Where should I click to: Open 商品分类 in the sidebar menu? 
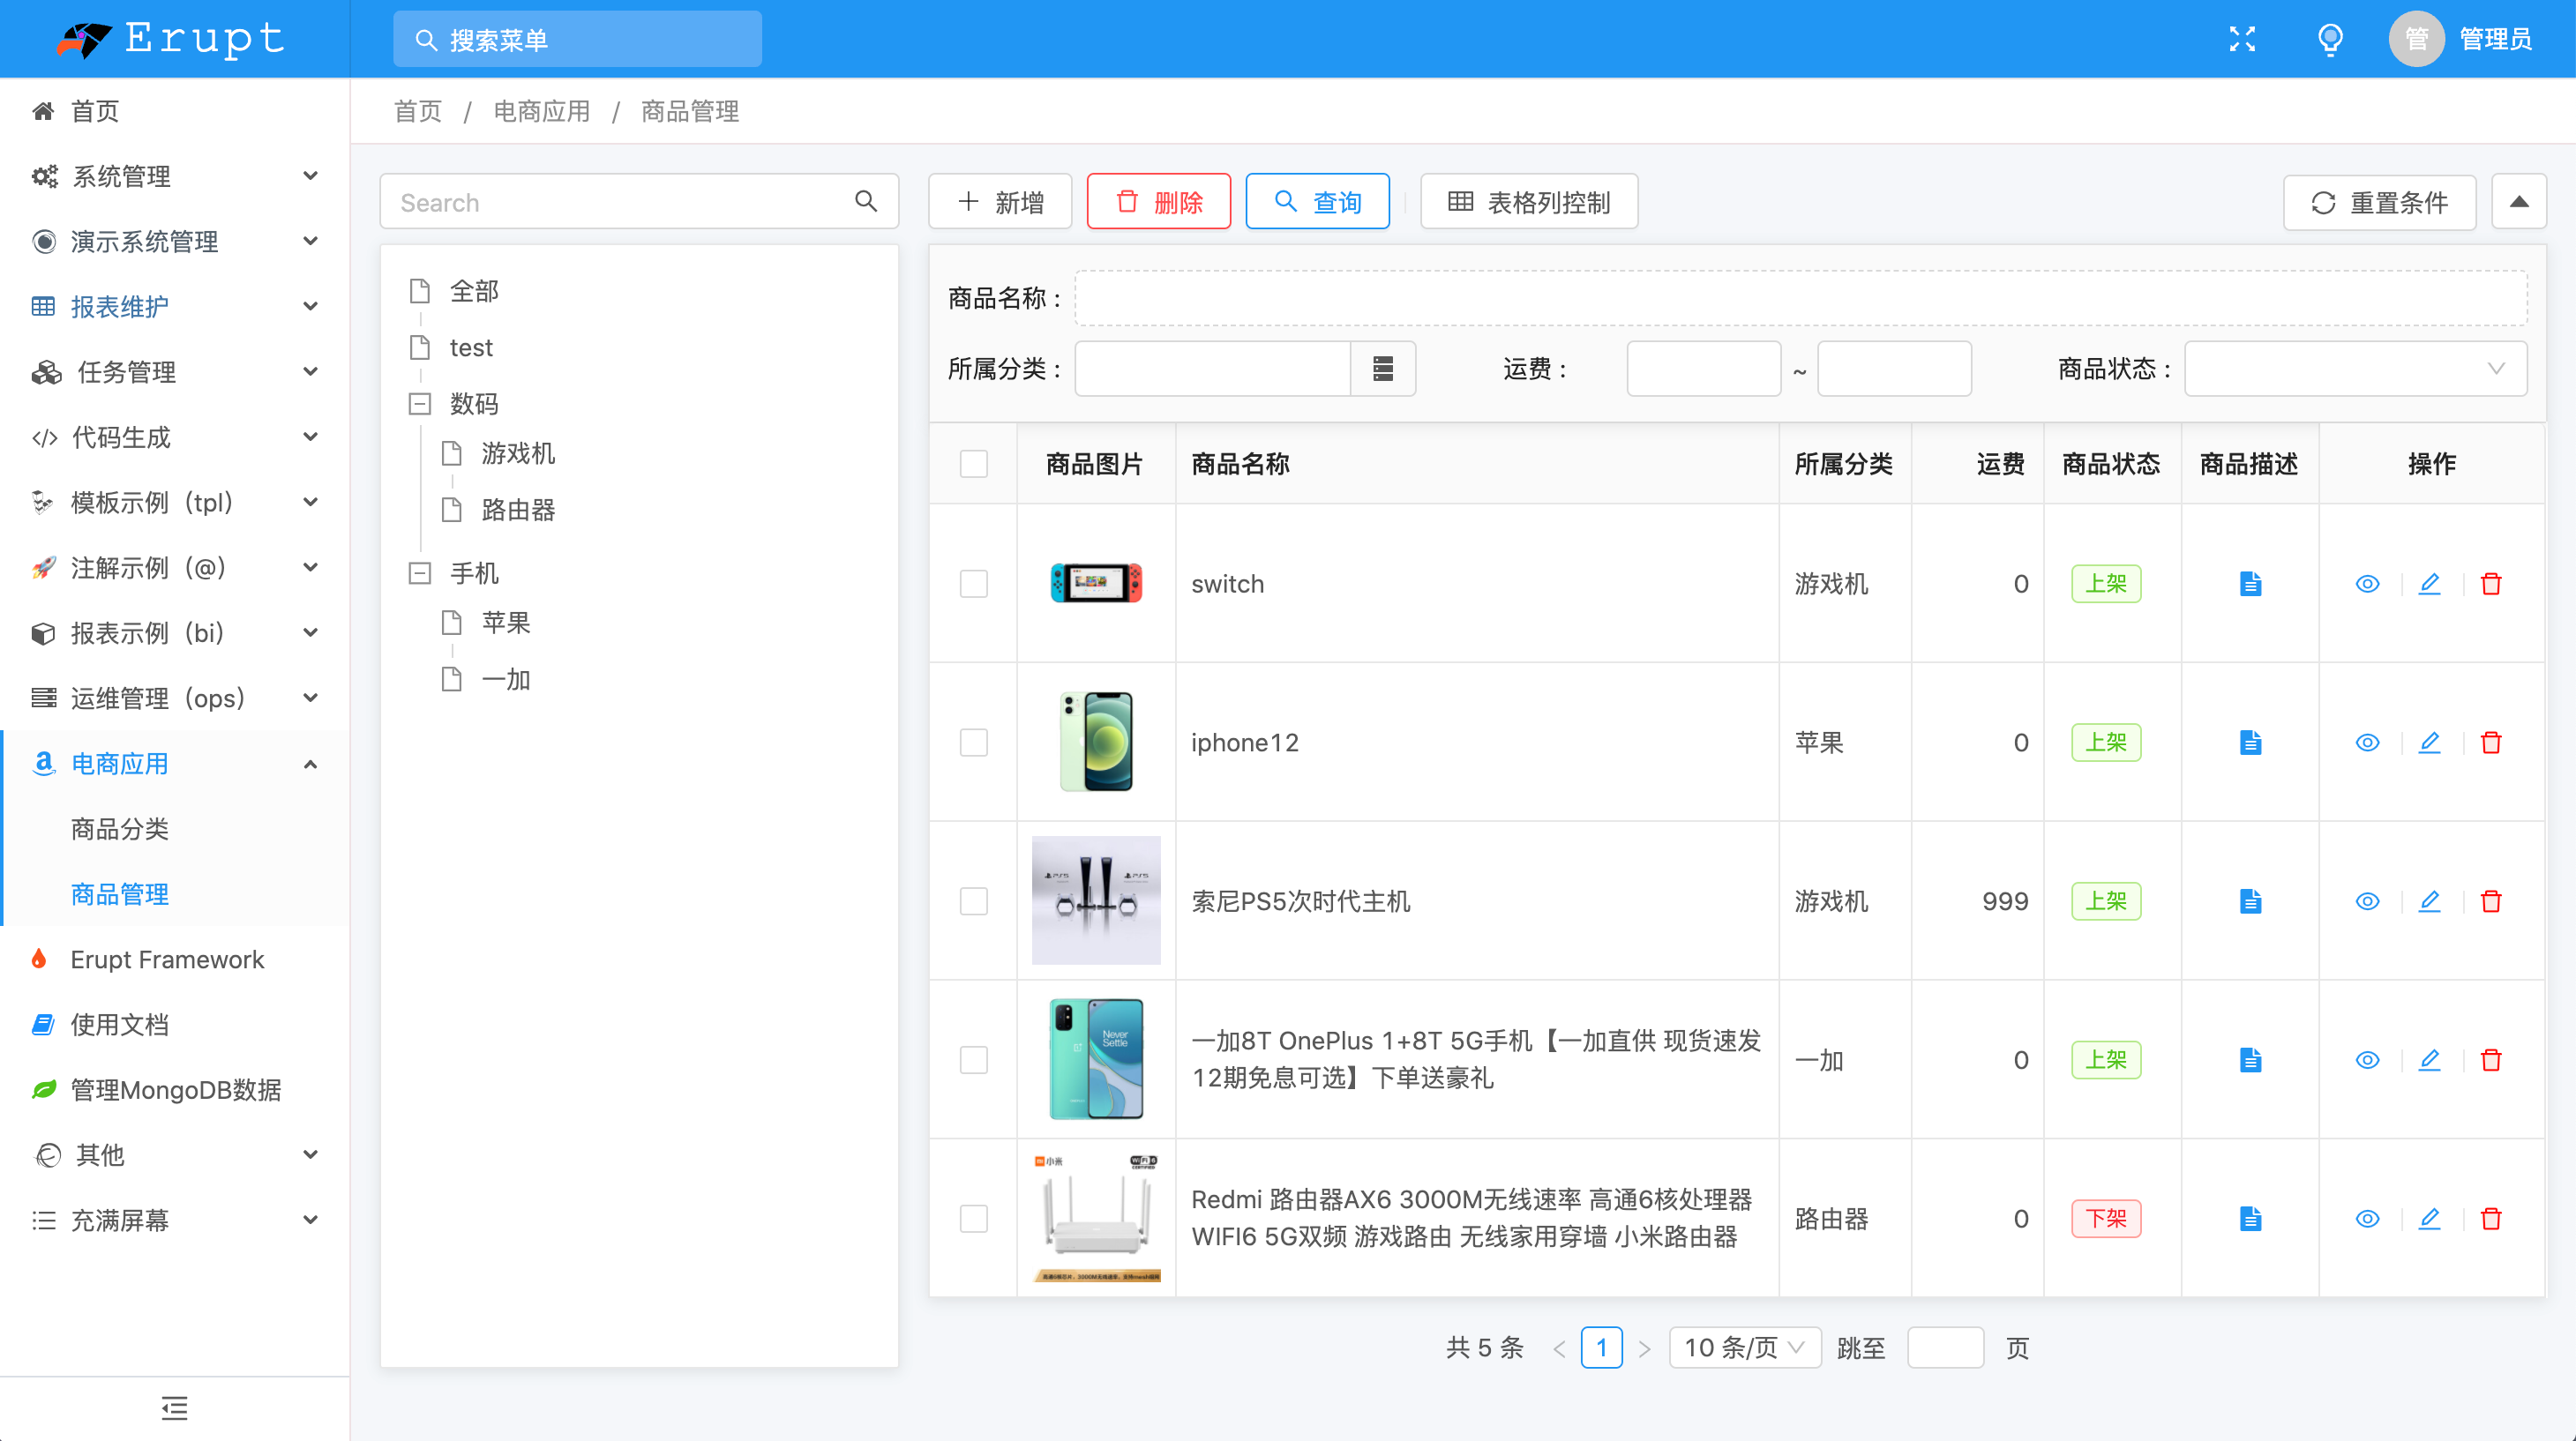tap(120, 828)
